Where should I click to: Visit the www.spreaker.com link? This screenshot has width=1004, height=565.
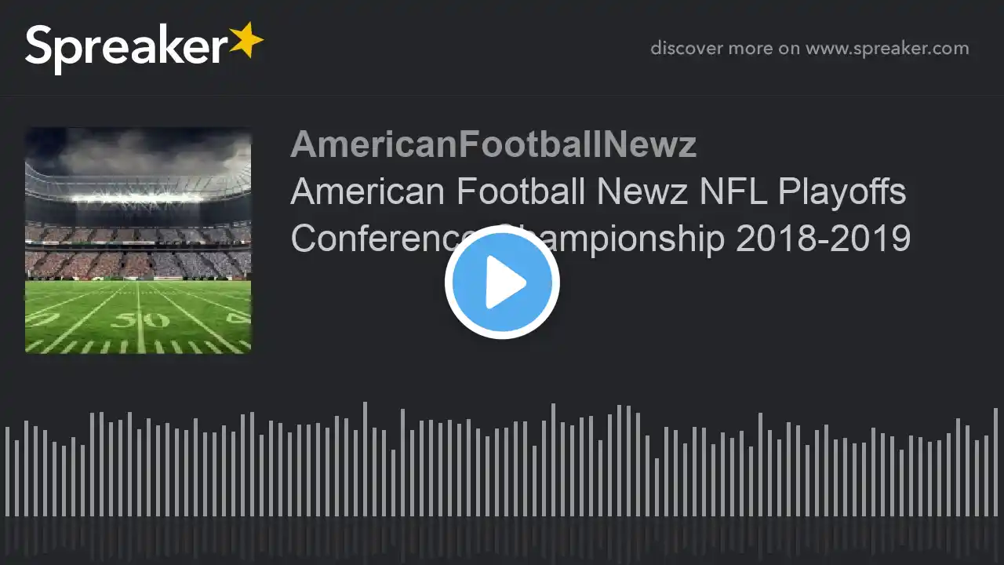(887, 49)
